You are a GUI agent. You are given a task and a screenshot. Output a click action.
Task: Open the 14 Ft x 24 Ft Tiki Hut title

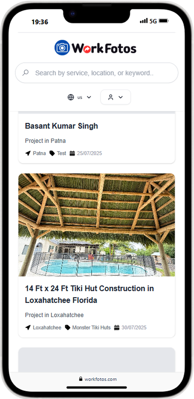[x=90, y=294]
